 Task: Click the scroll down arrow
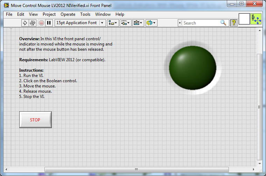(260, 164)
